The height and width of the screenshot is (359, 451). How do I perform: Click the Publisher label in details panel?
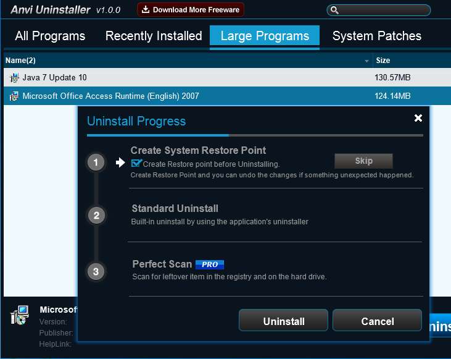[56, 333]
